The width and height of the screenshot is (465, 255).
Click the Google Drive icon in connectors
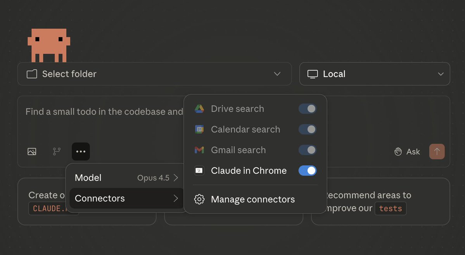pyautogui.click(x=199, y=109)
